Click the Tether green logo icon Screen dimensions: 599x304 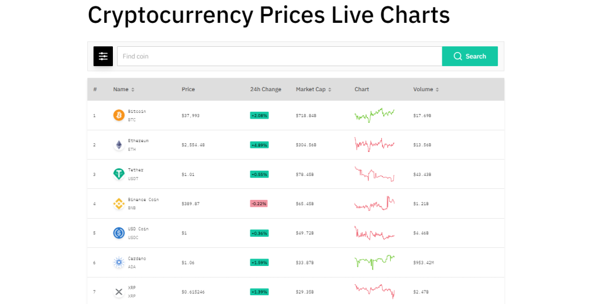tap(119, 174)
